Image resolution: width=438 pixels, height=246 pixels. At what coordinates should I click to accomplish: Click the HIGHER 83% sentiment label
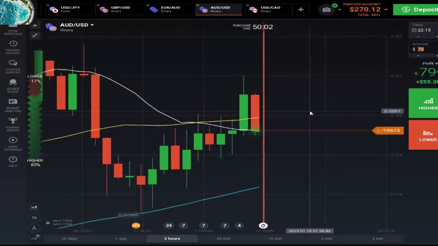35,163
